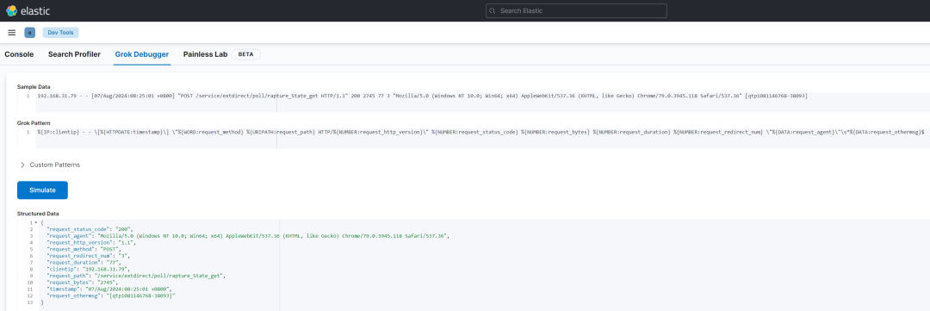The image size is (930, 311).
Task: Run the Simulate button
Action: (43, 190)
